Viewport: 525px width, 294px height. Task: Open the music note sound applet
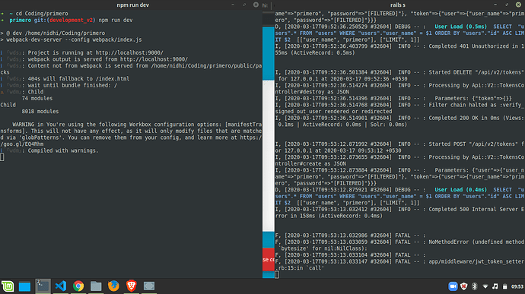(495, 286)
